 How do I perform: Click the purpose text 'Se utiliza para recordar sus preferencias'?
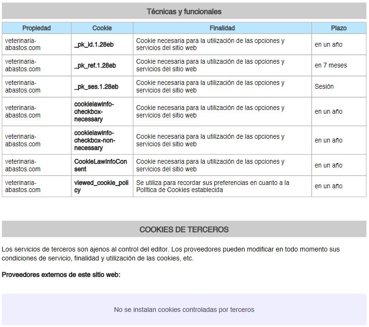(212, 186)
